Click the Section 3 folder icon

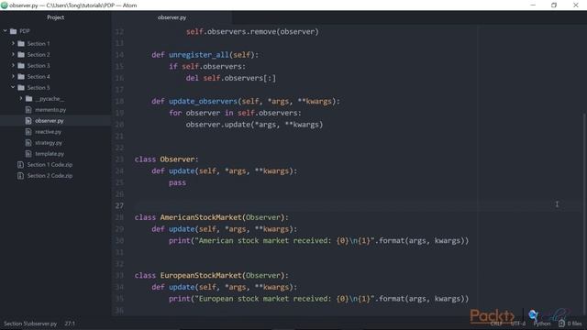click(21, 66)
